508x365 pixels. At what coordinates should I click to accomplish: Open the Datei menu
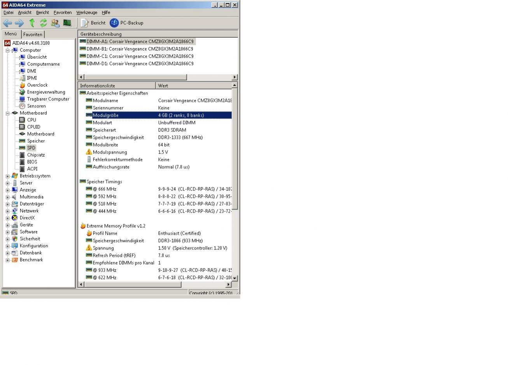[x=8, y=12]
